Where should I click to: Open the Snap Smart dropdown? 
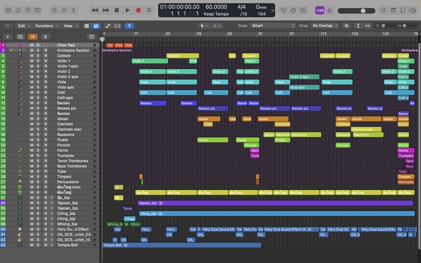(x=272, y=25)
